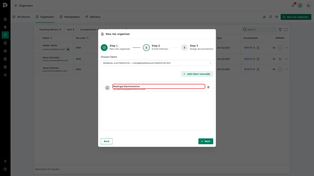View Walter White's organizer with the eye icon
The image size is (314, 176).
pos(274,48)
